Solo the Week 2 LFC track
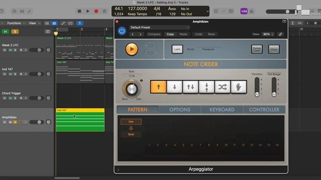 coord(15,50)
